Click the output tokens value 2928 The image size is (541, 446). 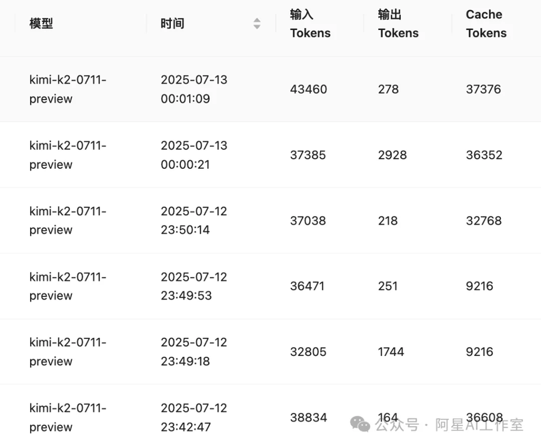(x=393, y=155)
